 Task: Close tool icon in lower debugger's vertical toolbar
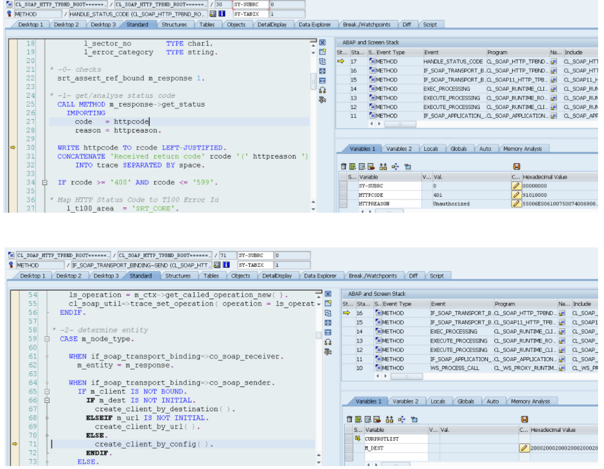[328, 294]
